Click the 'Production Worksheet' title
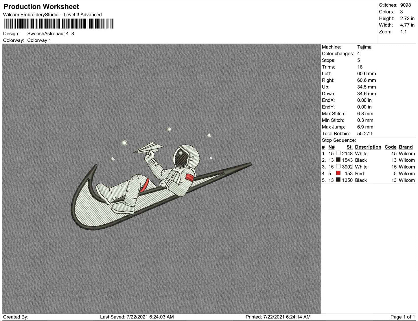 coord(41,7)
